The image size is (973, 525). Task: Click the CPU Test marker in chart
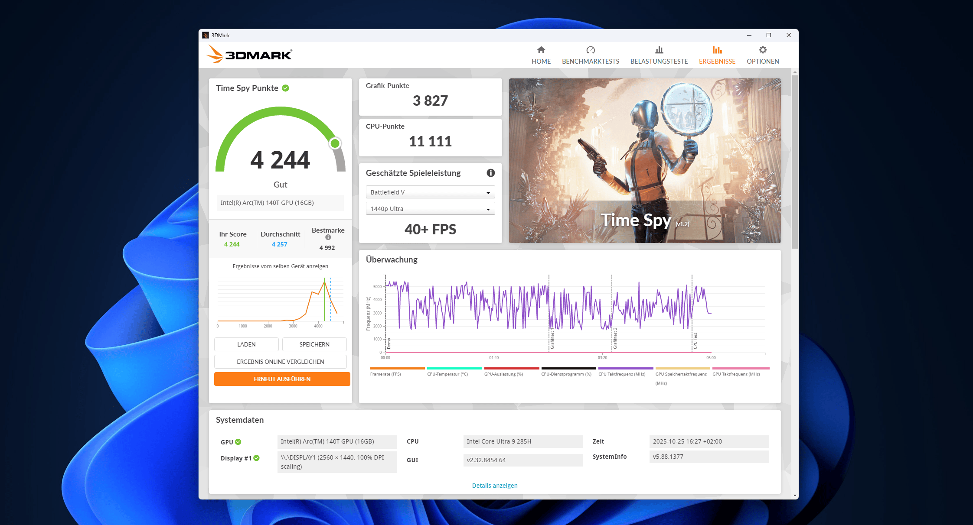695,341
